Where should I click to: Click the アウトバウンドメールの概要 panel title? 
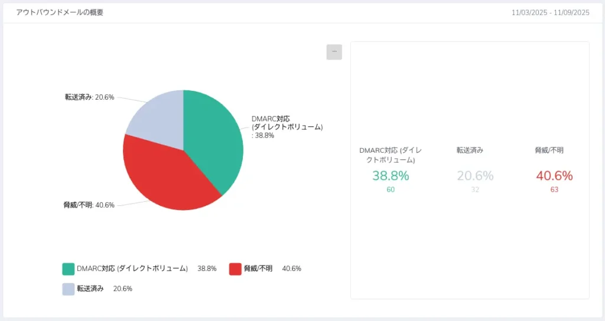(60, 12)
